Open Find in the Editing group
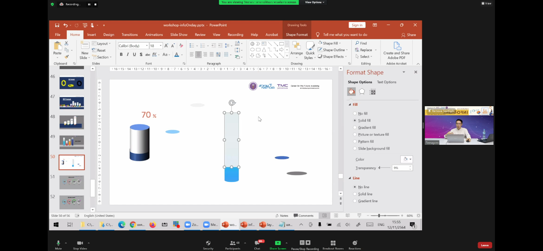 [361, 43]
